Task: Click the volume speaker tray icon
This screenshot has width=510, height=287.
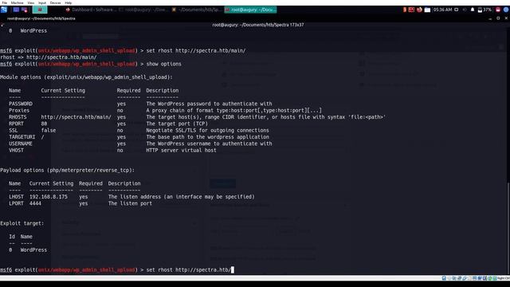Action: [465, 10]
